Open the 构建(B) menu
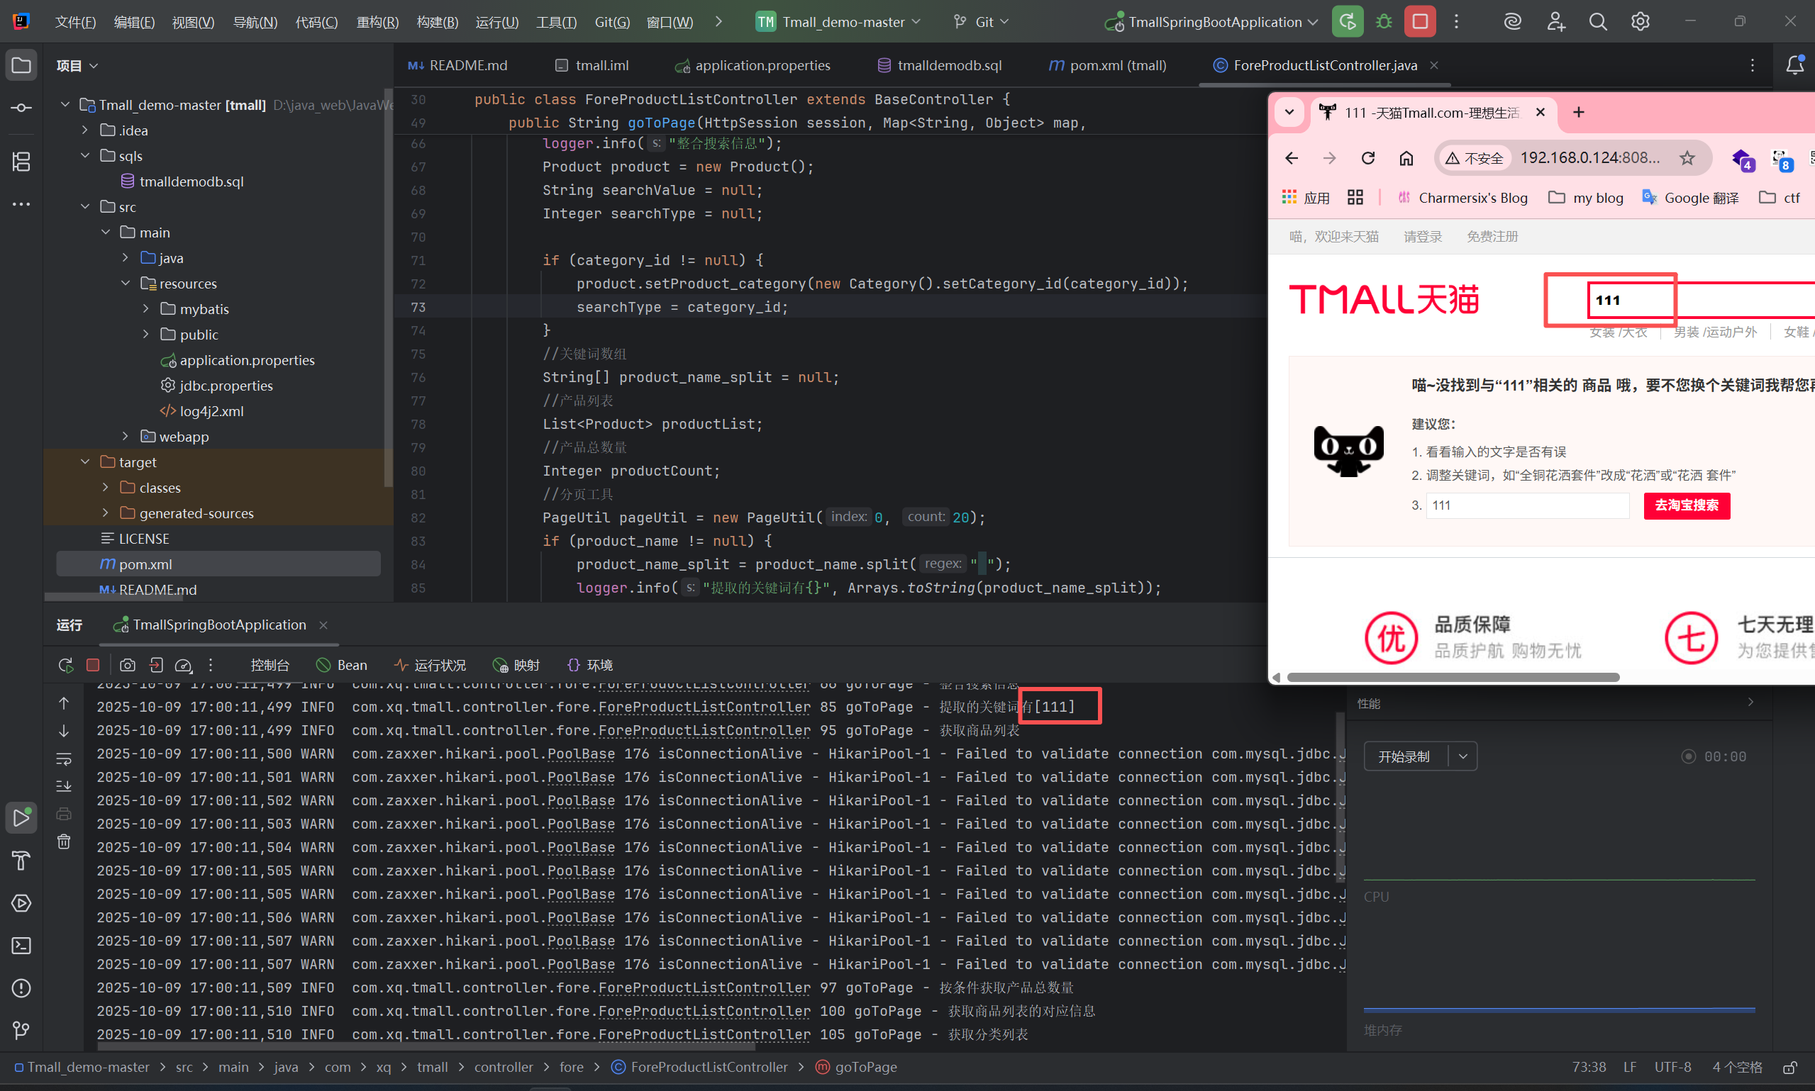Image resolution: width=1815 pixels, height=1091 pixels. point(437,22)
